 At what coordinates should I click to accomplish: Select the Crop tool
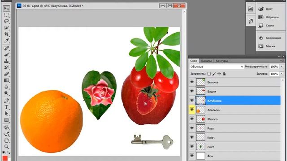(6, 34)
